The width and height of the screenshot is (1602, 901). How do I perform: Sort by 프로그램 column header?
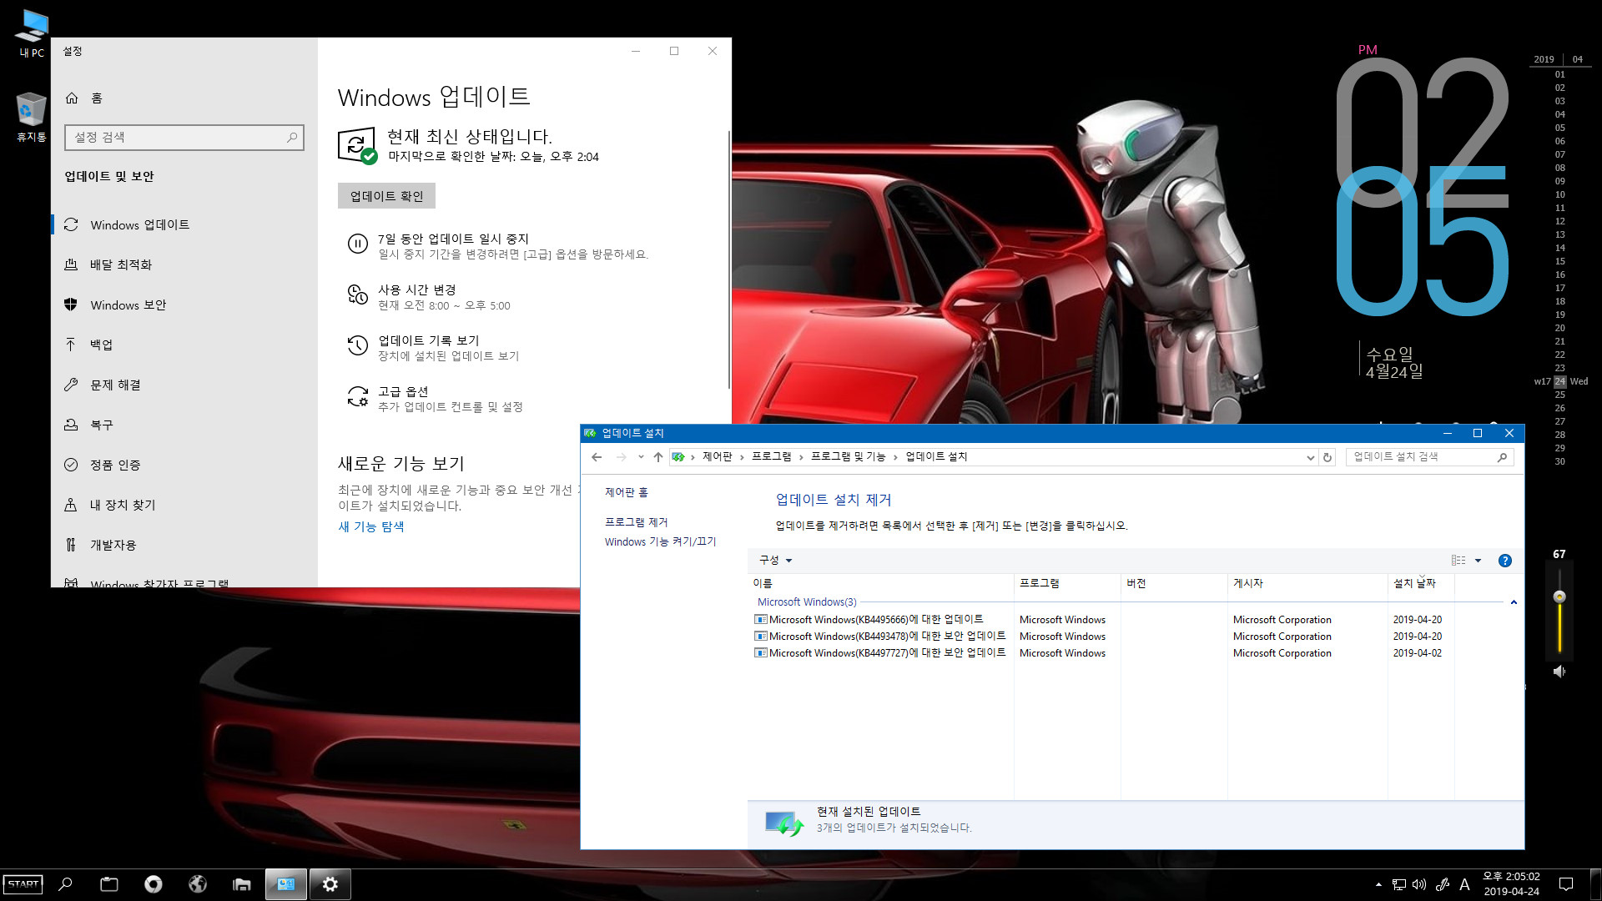coord(1067,583)
